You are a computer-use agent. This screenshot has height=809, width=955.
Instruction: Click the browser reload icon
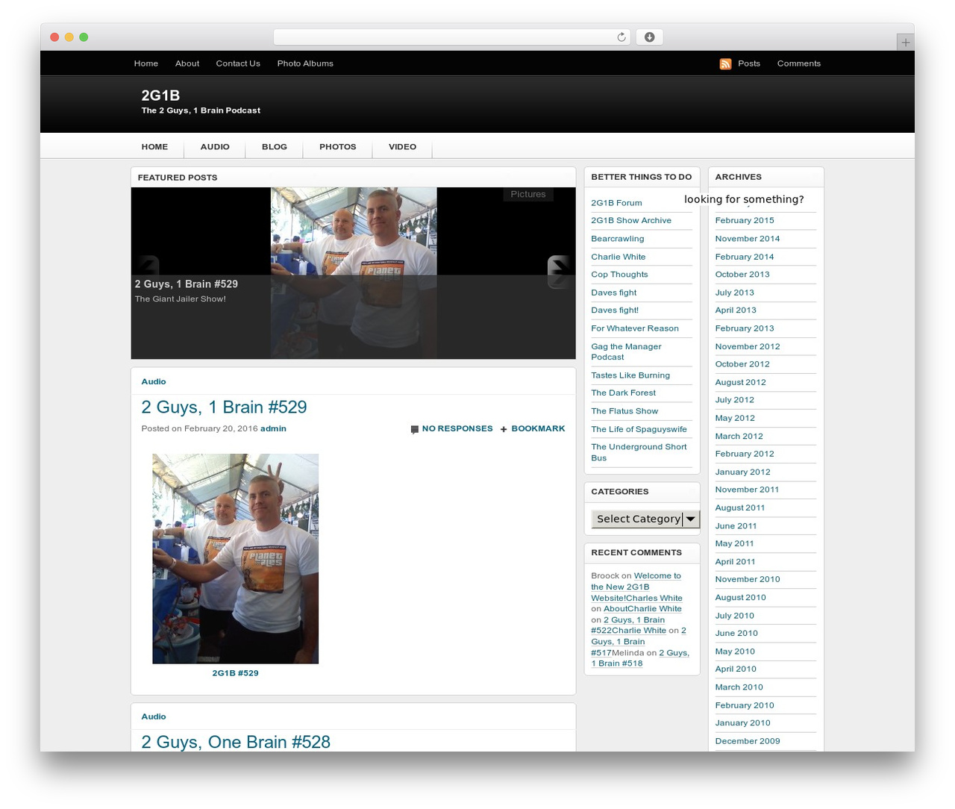pos(621,37)
